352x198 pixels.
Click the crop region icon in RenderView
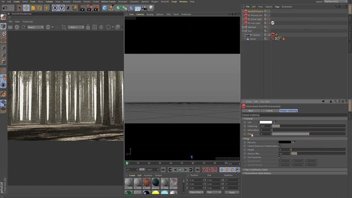coord(64,27)
